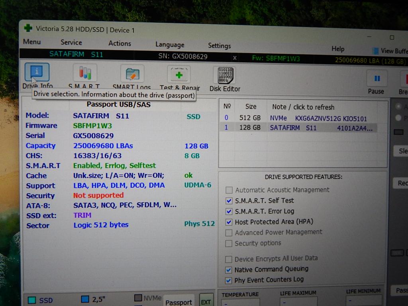The image size is (408, 306).
Task: Toggle Phy Event Counters Log checkbox
Action: 228,280
